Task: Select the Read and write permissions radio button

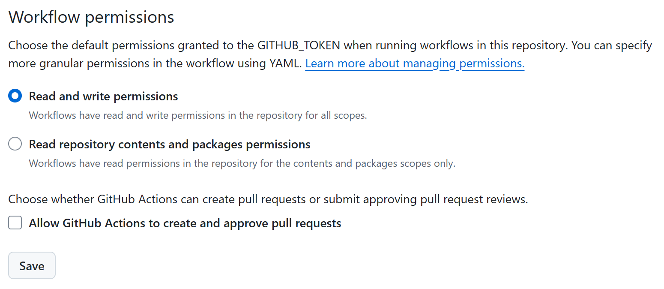Action: point(15,96)
